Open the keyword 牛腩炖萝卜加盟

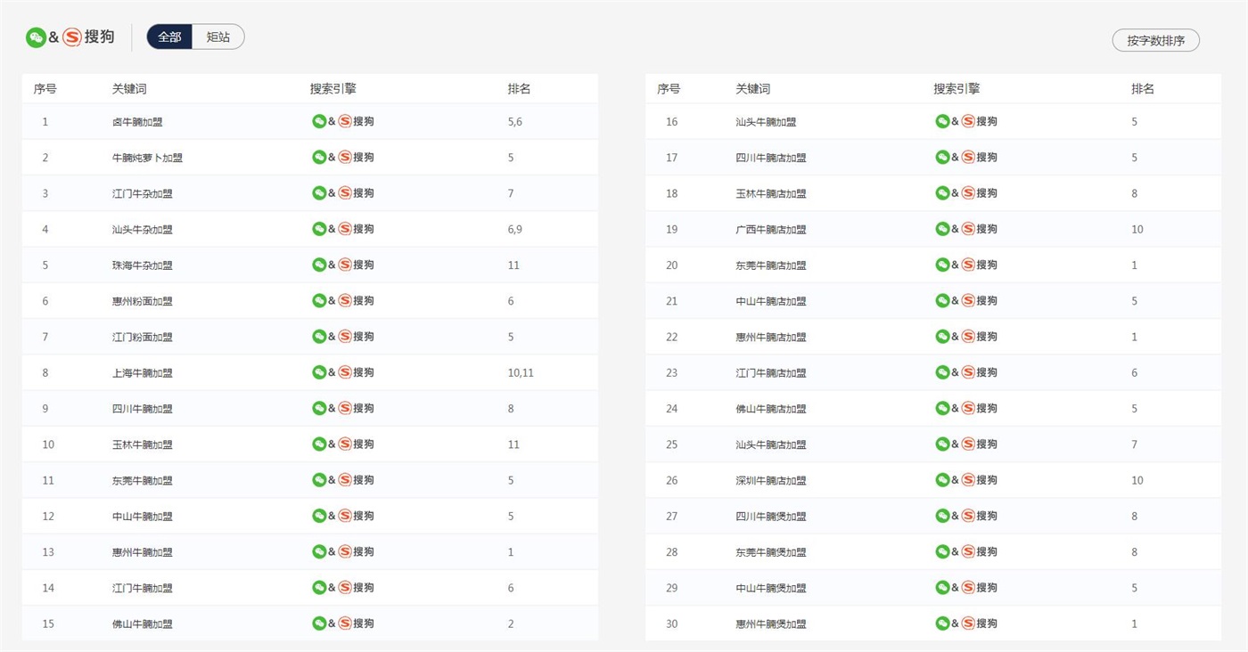[147, 158]
